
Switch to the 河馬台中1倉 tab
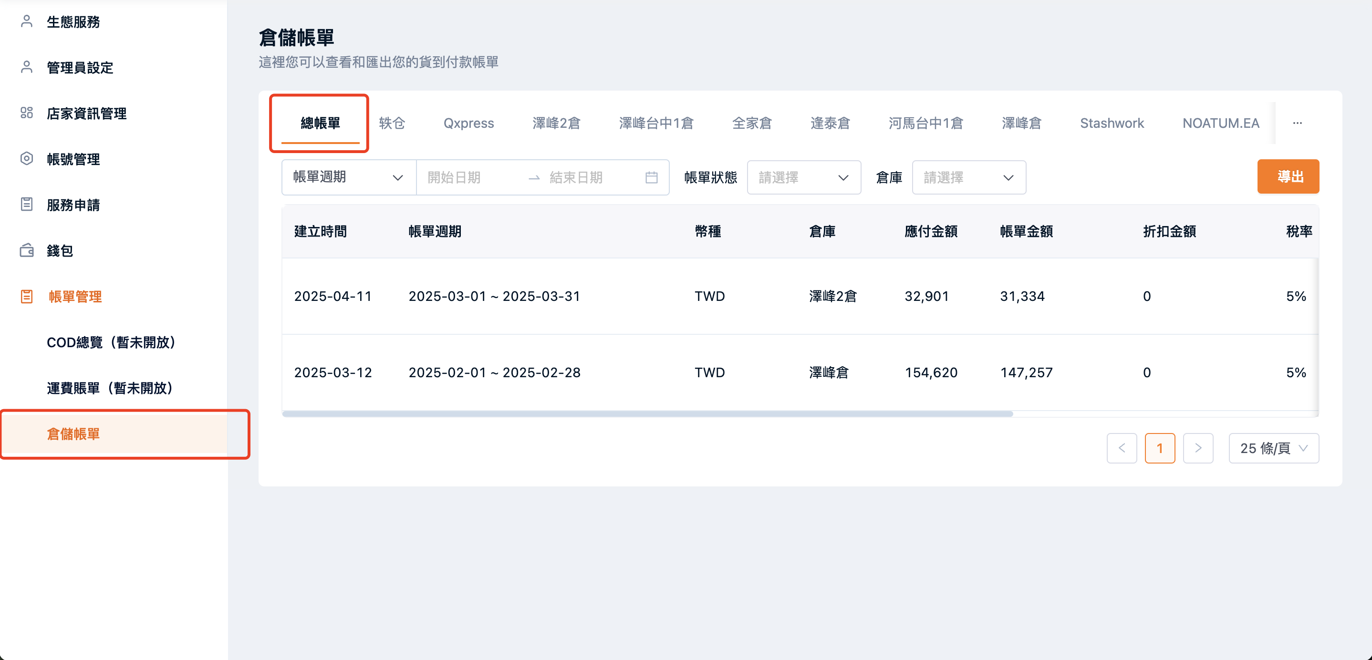pos(925,123)
